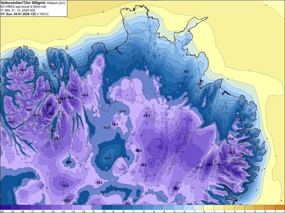Pick the -16.9 temperature value
This screenshot has width=285, height=213.
click(x=70, y=98)
